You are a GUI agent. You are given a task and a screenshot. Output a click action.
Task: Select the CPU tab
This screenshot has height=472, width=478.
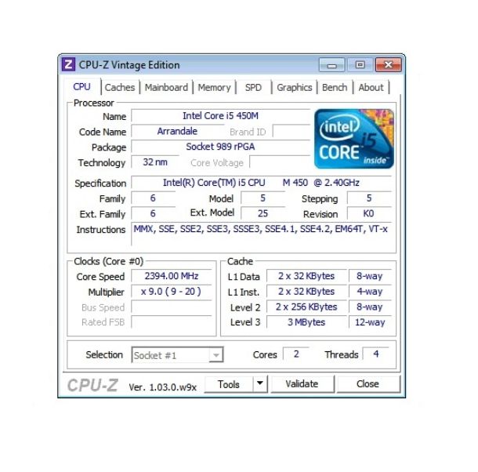81,87
